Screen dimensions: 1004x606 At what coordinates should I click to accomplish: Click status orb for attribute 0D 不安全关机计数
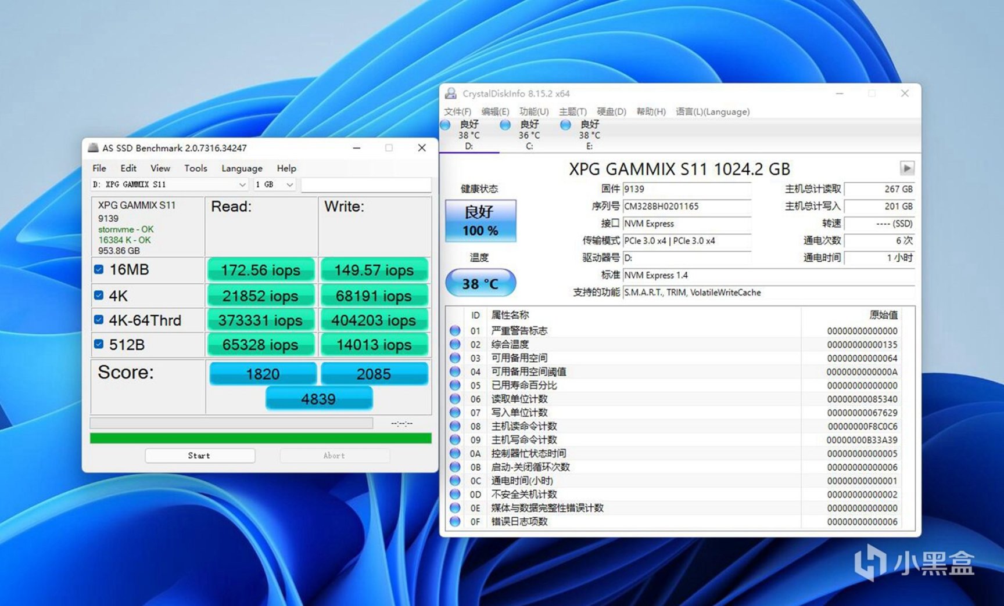tap(455, 495)
